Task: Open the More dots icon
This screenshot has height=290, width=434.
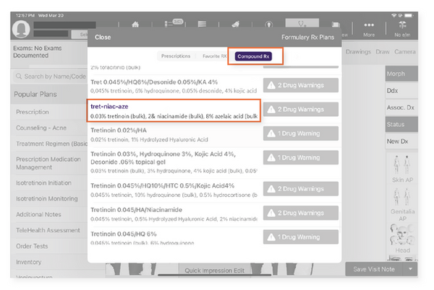Action: tap(369, 25)
